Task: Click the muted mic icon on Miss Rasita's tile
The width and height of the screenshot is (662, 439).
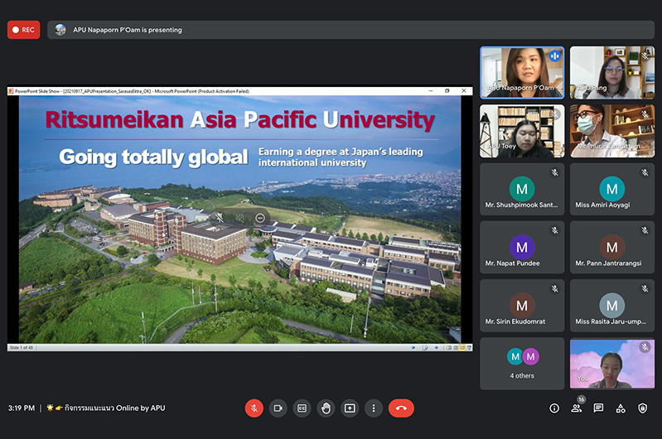Action: 645,289
